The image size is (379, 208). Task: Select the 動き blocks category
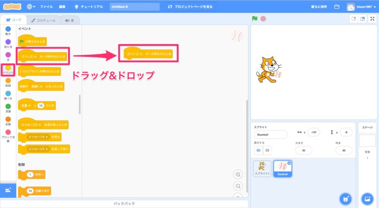point(8,31)
